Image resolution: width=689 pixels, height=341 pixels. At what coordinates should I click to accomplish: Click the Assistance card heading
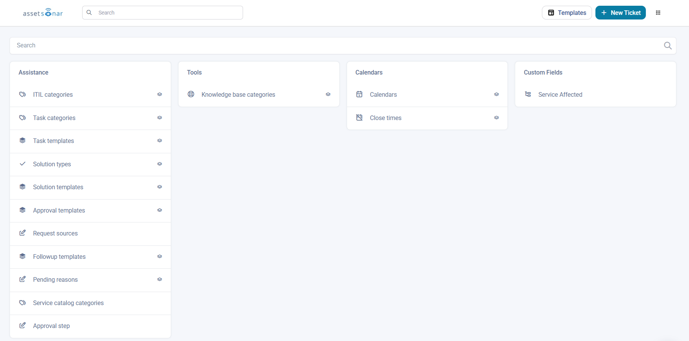click(34, 72)
